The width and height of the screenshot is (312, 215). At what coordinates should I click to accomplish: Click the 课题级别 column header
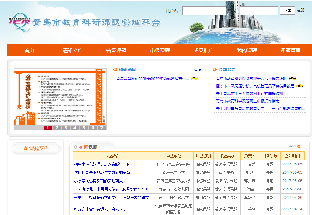click(x=203, y=156)
